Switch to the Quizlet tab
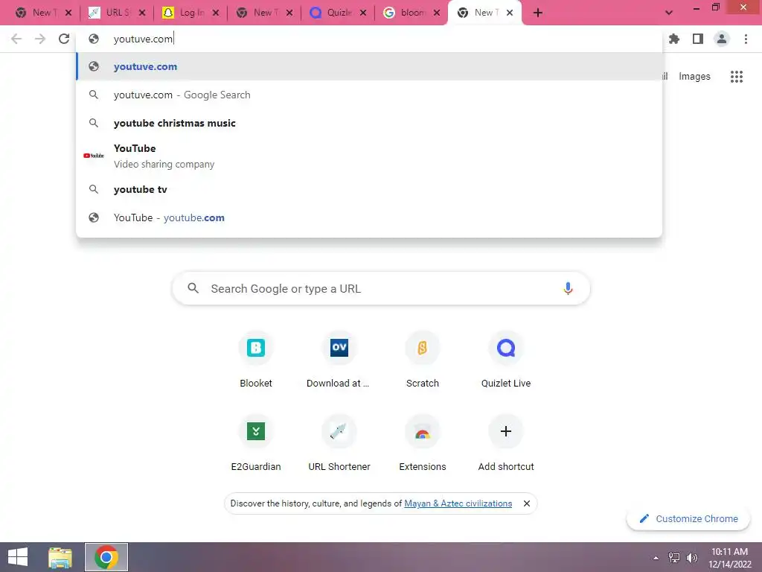 click(339, 13)
